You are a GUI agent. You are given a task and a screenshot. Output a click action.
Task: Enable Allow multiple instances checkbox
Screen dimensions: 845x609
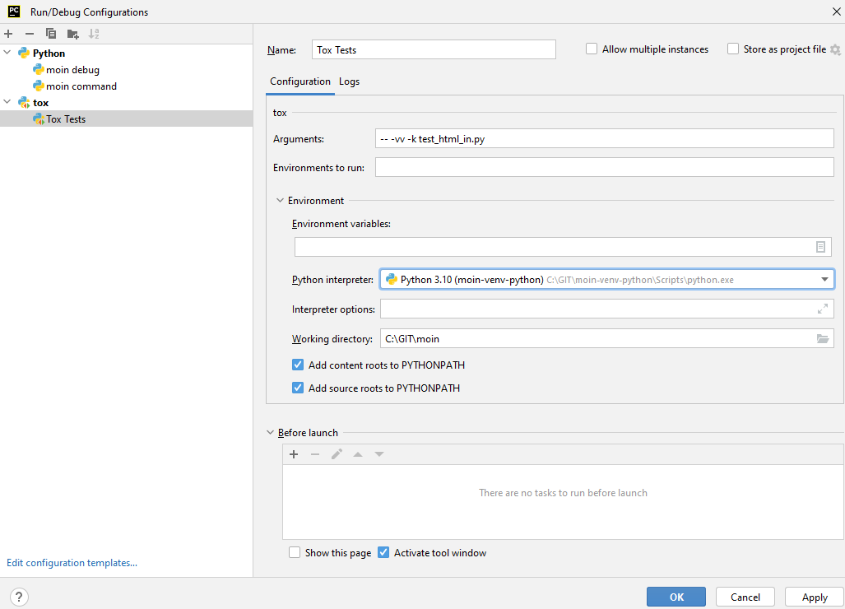[x=592, y=49]
